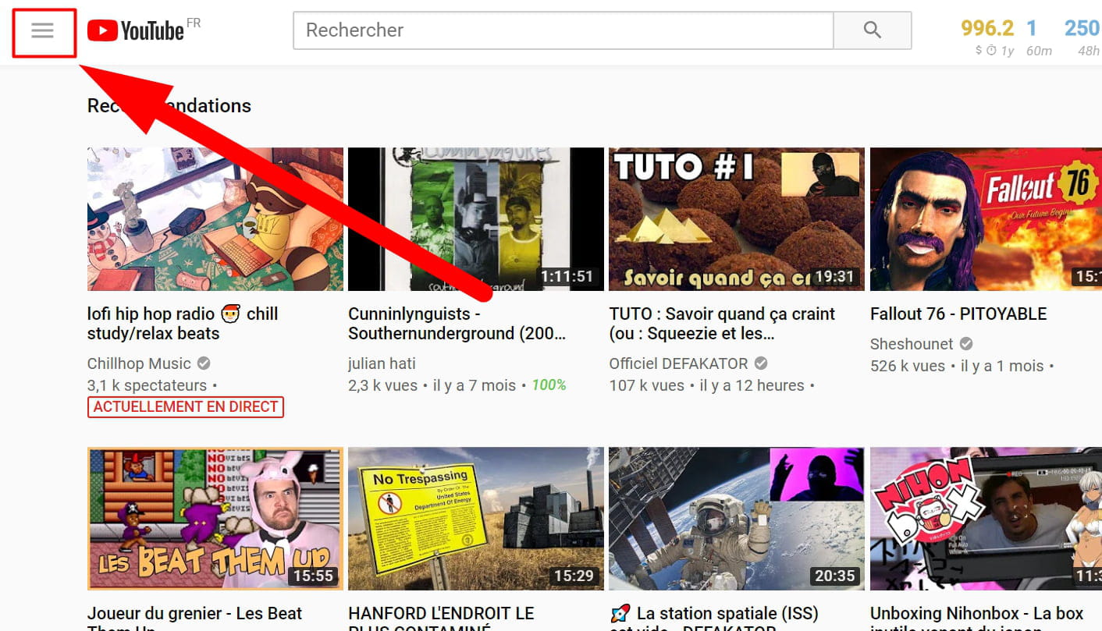Visit the julian hati channel
Image resolution: width=1102 pixels, height=631 pixels.
[x=382, y=363]
